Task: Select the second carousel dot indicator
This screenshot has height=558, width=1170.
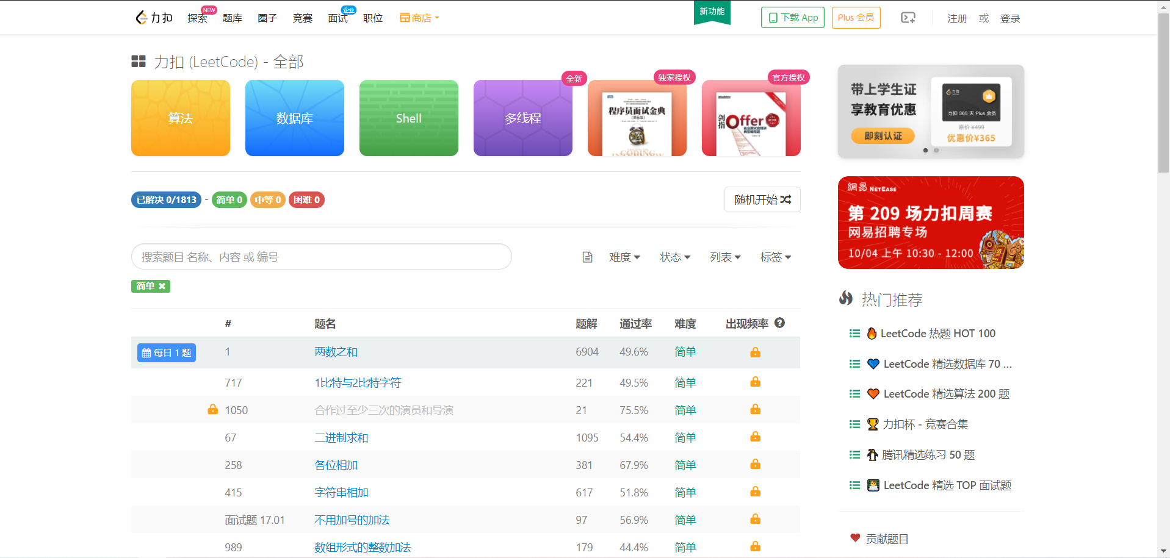Action: point(936,150)
